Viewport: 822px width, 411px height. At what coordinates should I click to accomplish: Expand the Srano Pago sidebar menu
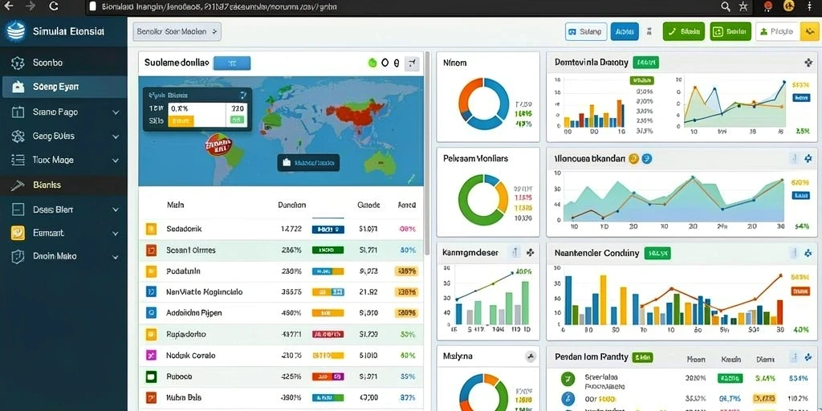coord(116,112)
